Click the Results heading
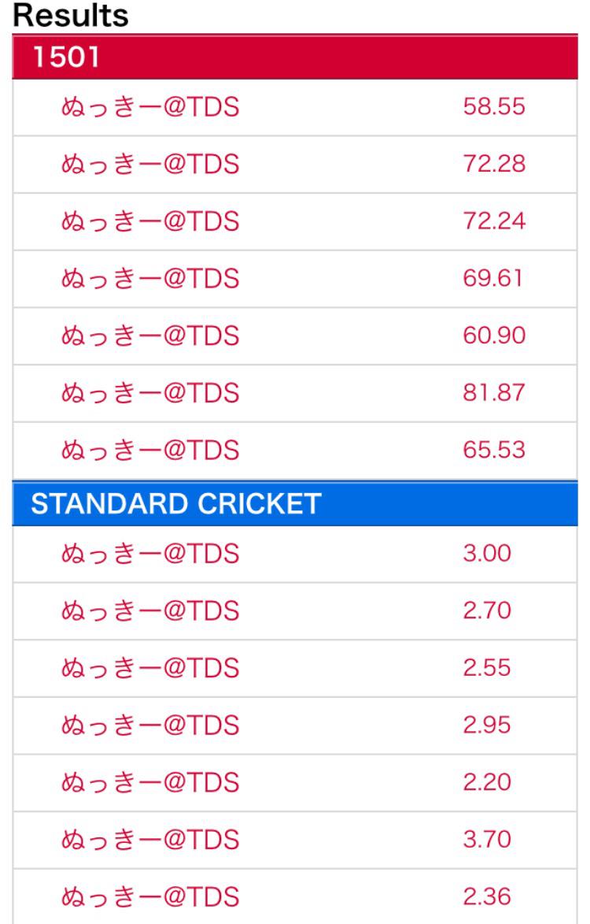 pyautogui.click(x=71, y=16)
